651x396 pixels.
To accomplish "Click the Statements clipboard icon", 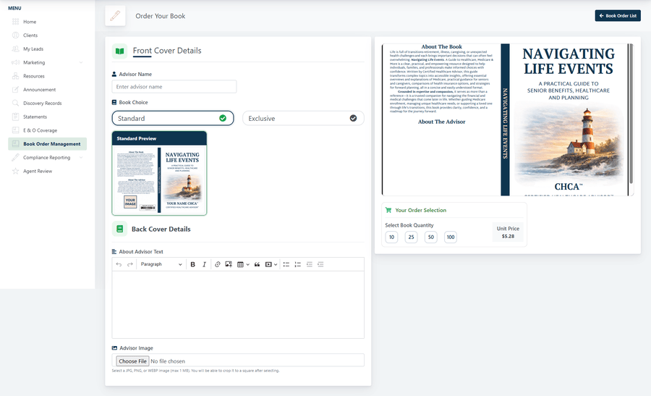I will (15, 117).
